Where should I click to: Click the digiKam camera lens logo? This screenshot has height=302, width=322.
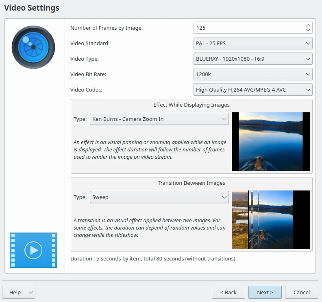click(x=33, y=47)
